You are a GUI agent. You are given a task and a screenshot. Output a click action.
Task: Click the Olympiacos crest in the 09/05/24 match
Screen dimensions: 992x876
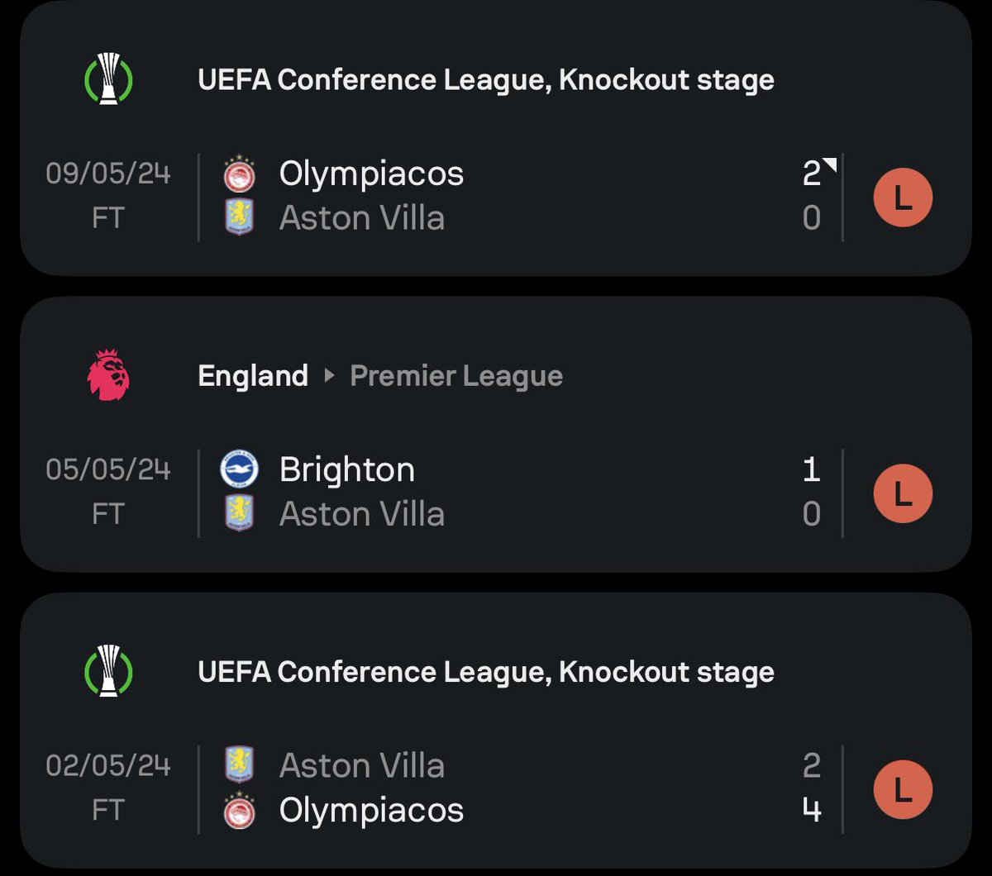pyautogui.click(x=240, y=174)
